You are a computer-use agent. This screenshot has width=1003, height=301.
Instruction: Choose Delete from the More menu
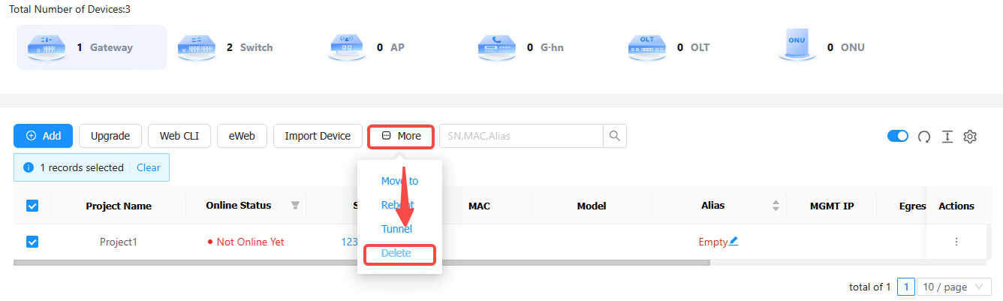(x=396, y=254)
